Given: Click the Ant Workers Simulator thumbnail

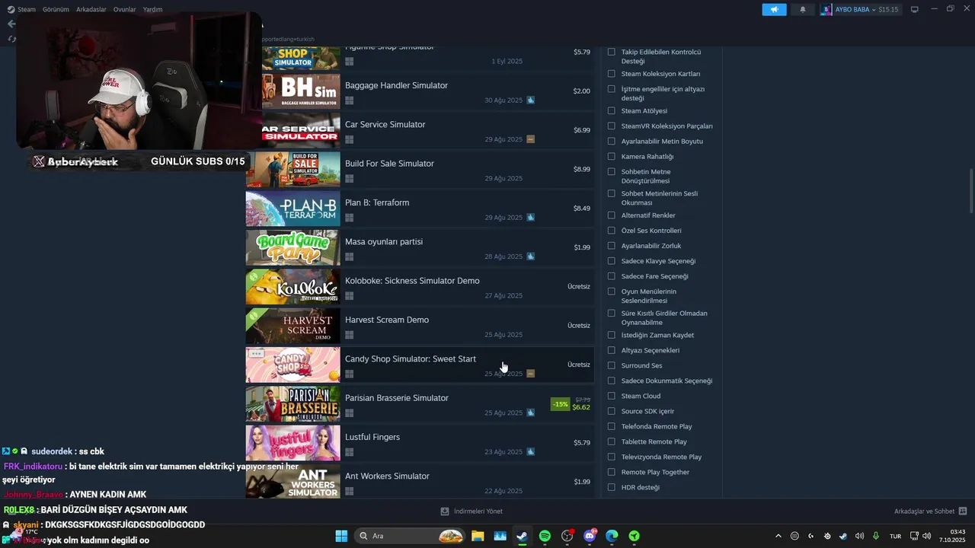Looking at the screenshot, I should click(x=292, y=481).
